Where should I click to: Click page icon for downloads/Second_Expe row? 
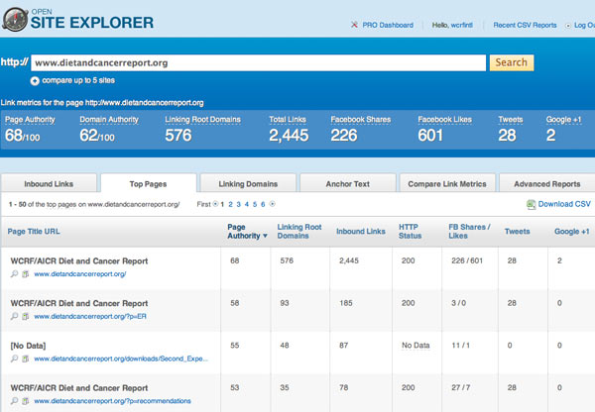pyautogui.click(x=26, y=359)
